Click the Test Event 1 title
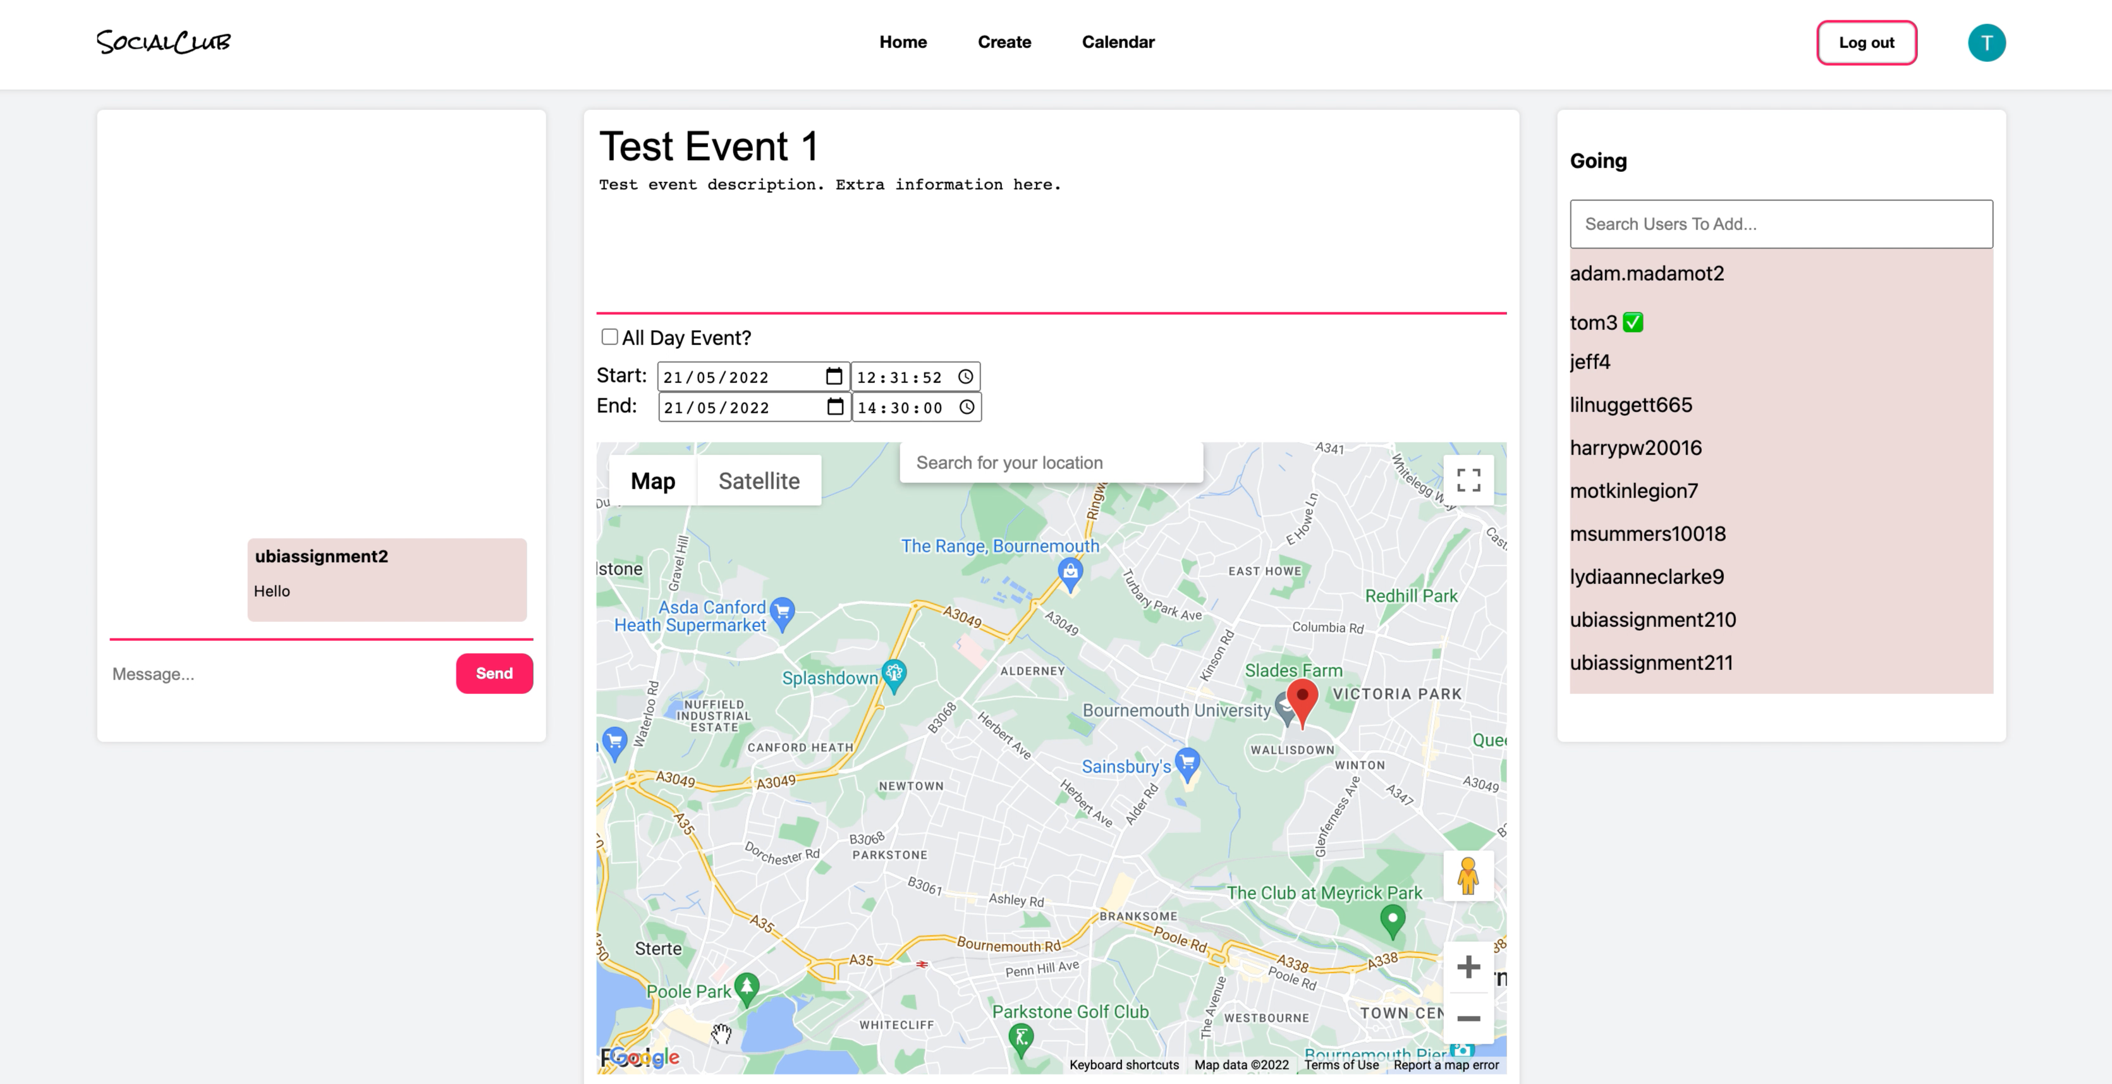This screenshot has width=2112, height=1084. tap(709, 146)
